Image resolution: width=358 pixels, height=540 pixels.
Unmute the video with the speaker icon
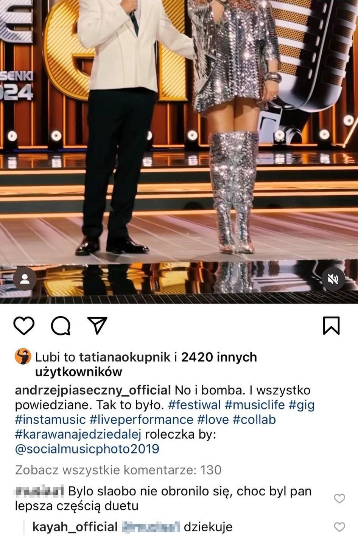tap(333, 279)
